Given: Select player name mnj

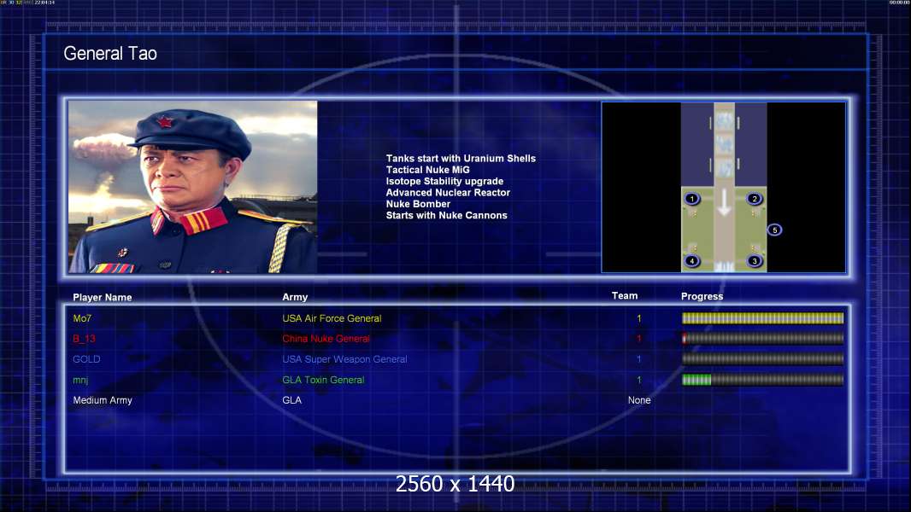Looking at the screenshot, I should click(x=80, y=380).
